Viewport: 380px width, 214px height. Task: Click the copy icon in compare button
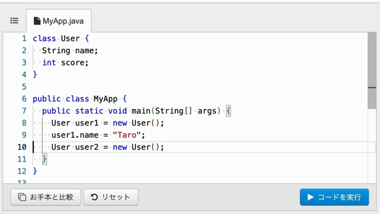pos(22,197)
